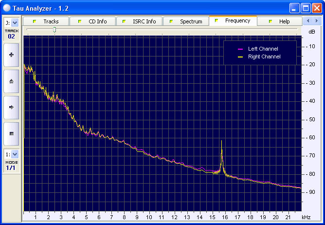Click the mode 1/1 display
This screenshot has height=225, width=325.
point(11,168)
